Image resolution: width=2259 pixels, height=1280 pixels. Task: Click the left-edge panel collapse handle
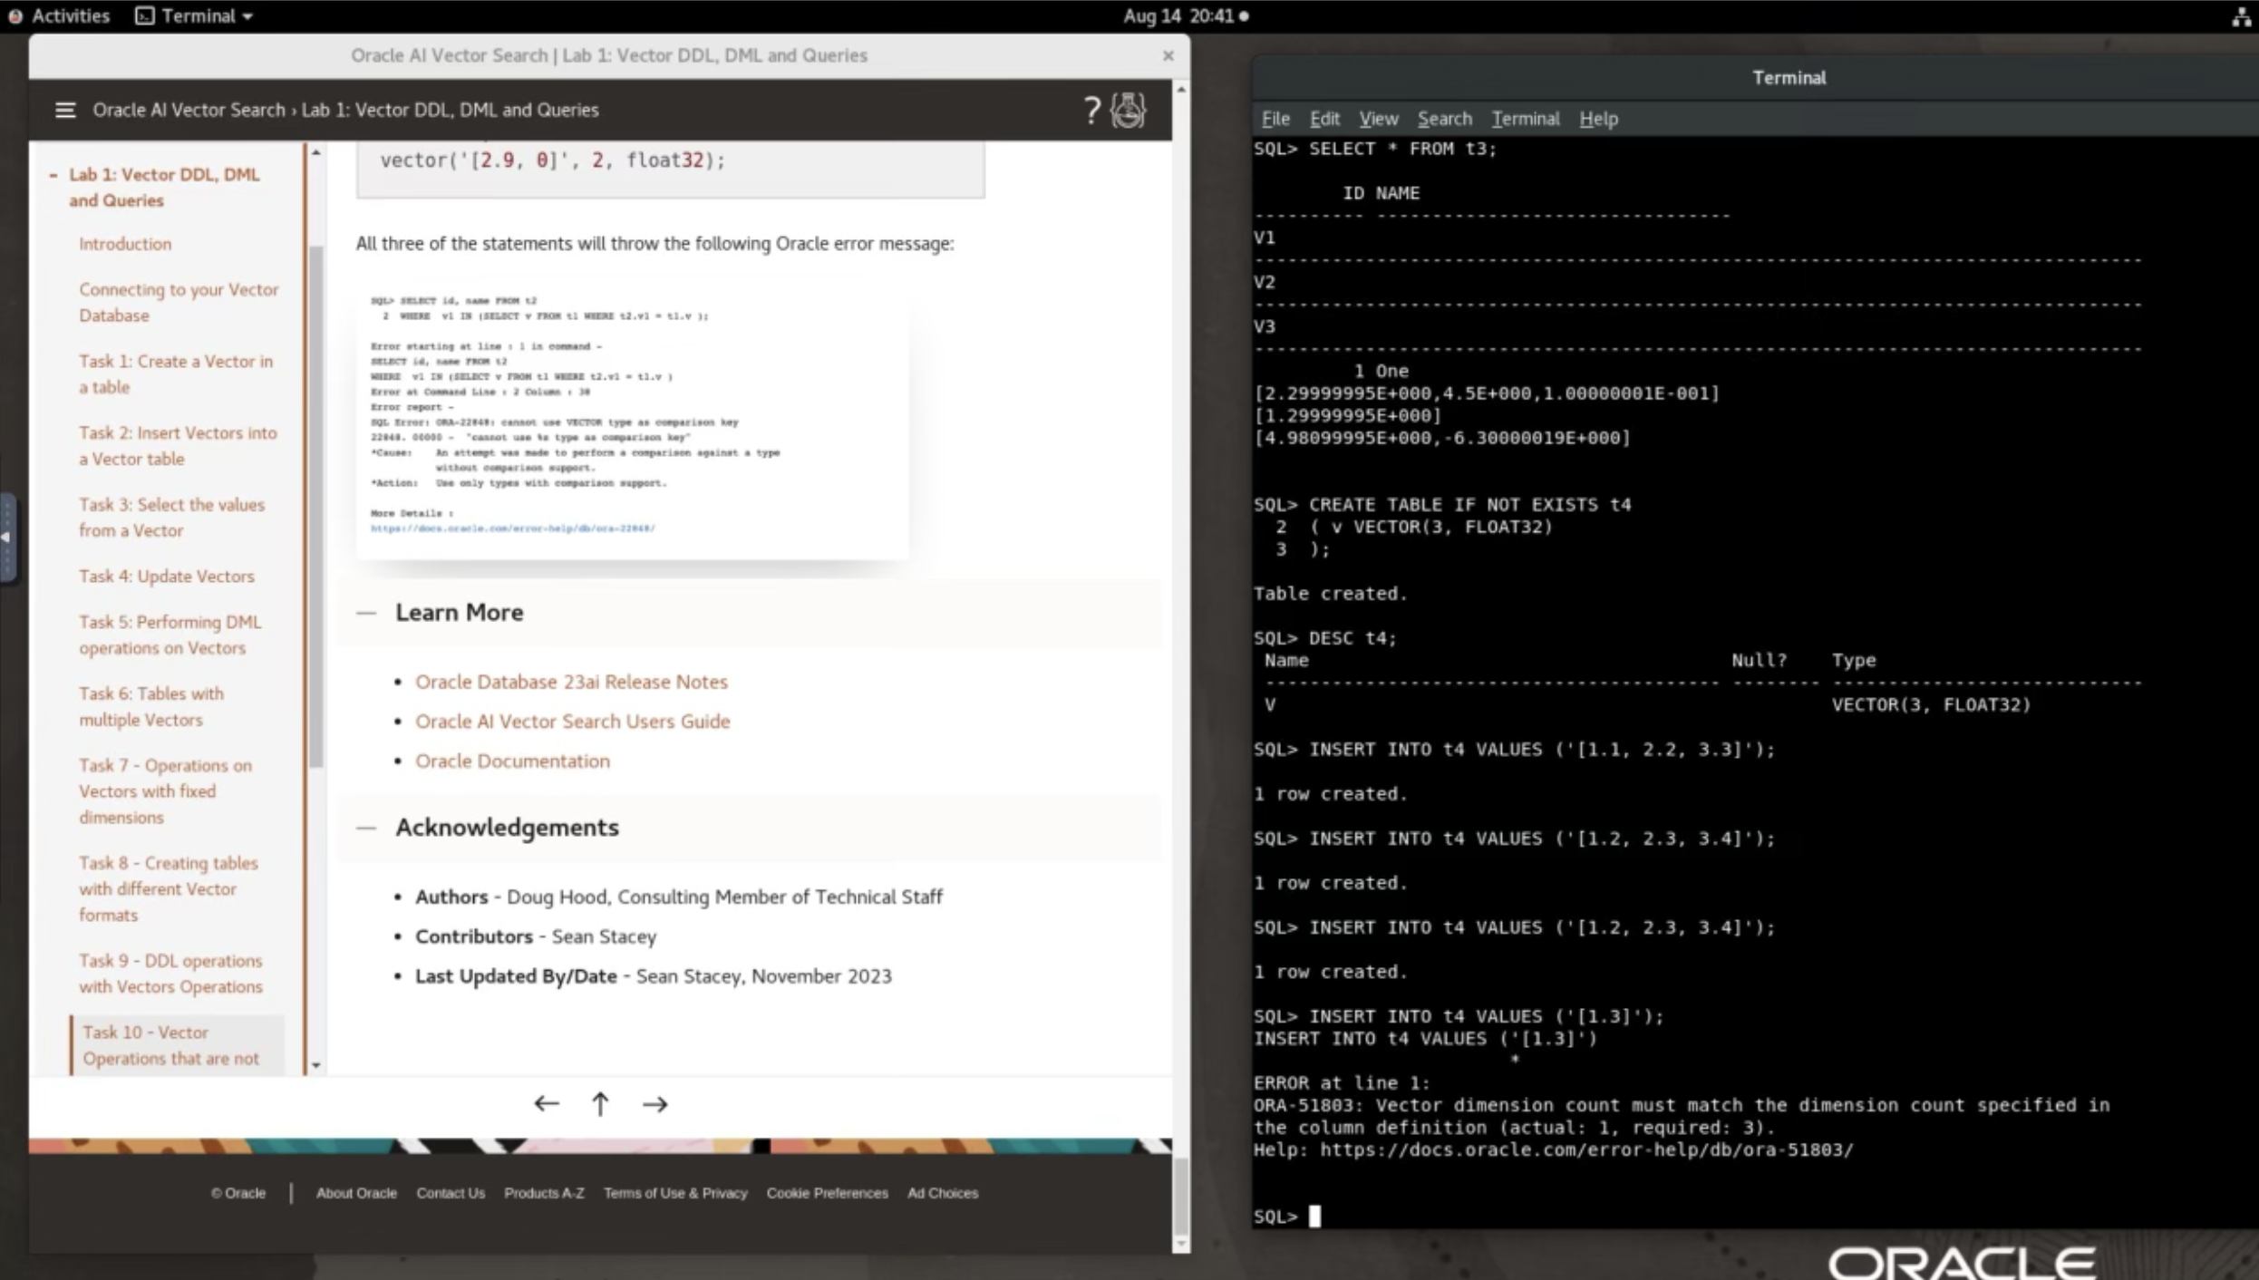click(7, 537)
